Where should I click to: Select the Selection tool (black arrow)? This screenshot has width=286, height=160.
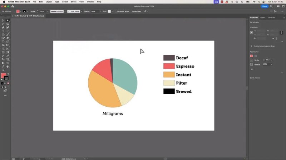tap(3, 20)
